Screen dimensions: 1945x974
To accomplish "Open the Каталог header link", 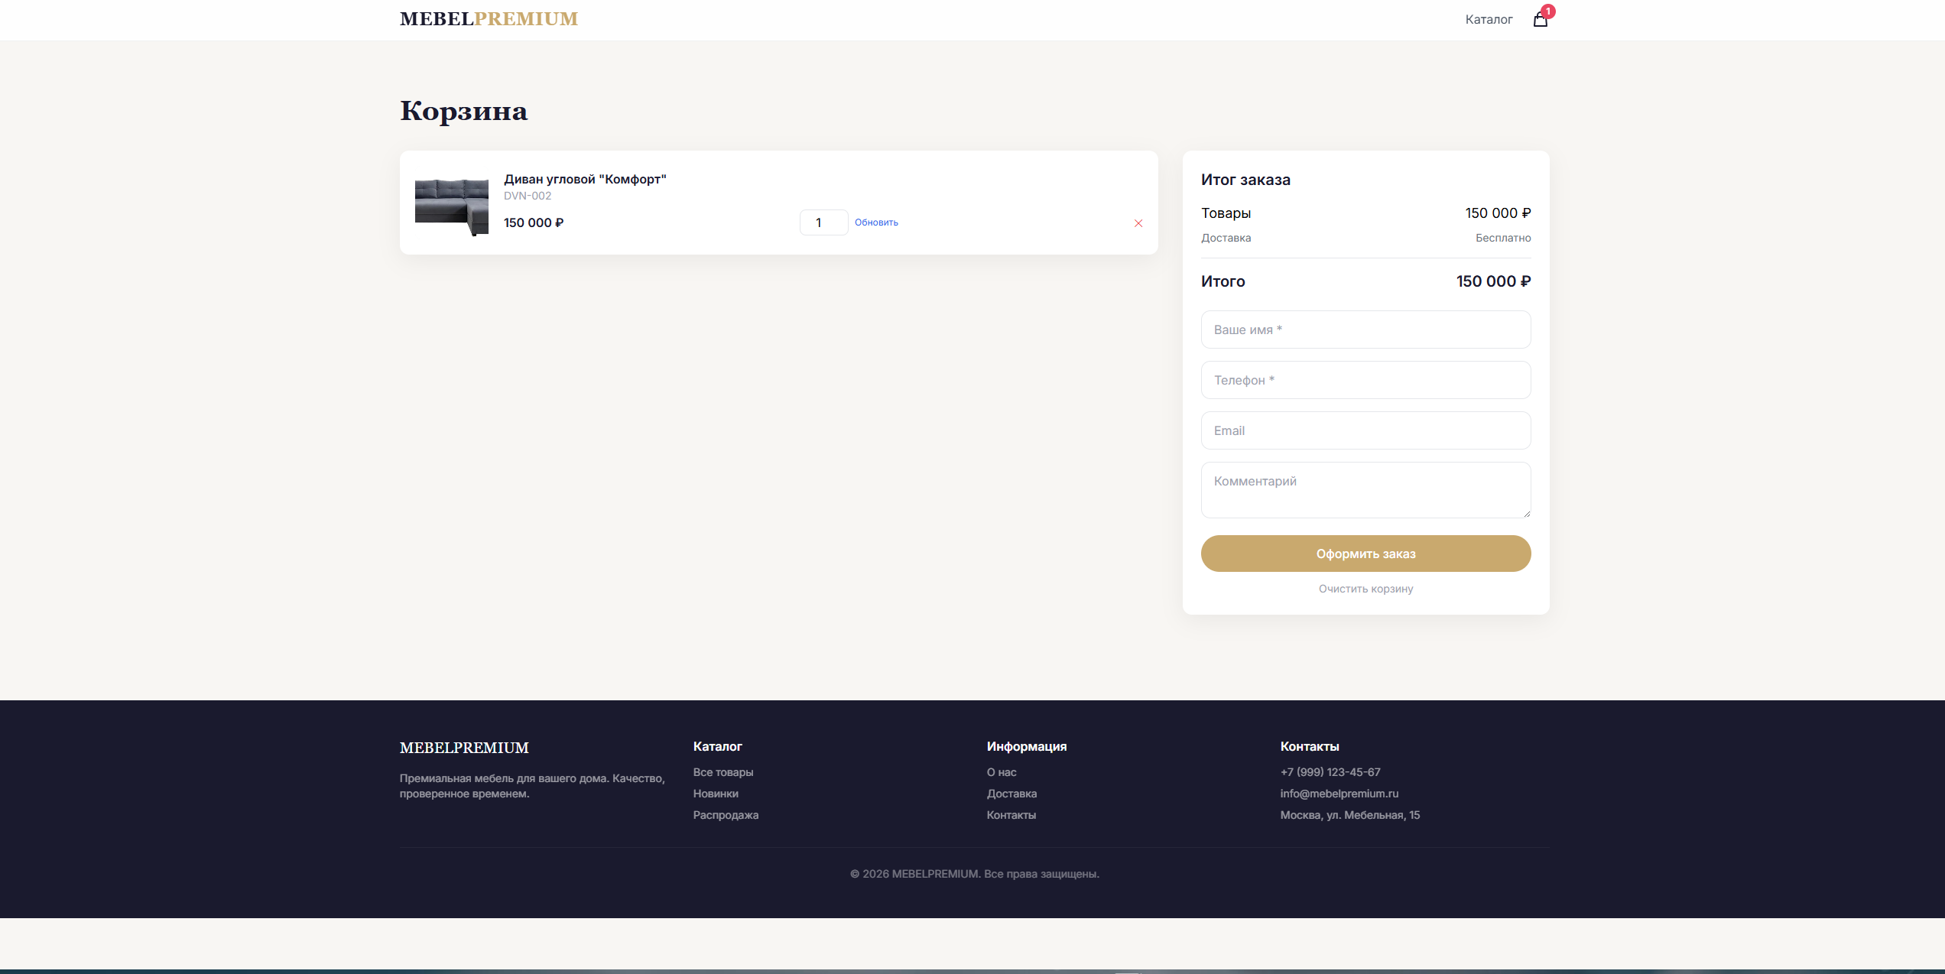I will point(1489,20).
